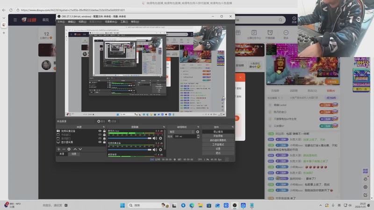Open the 帮助 menu in OBS
The height and width of the screenshot is (210, 374).
coord(135,21)
